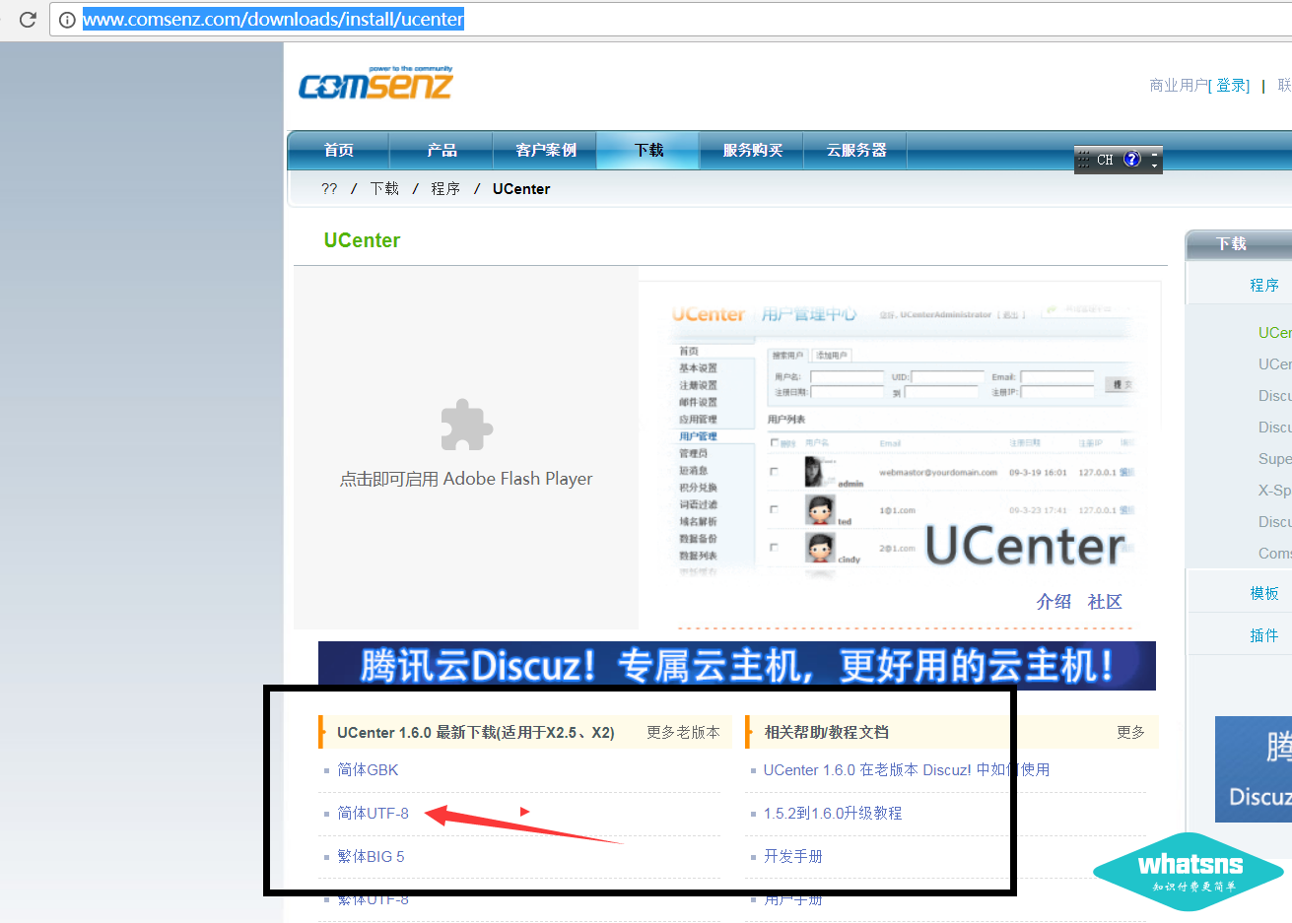Click the browser refresh icon

(29, 18)
